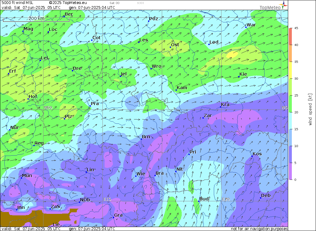Click the legend value "45"
316x231 pixels.
[296, 28]
